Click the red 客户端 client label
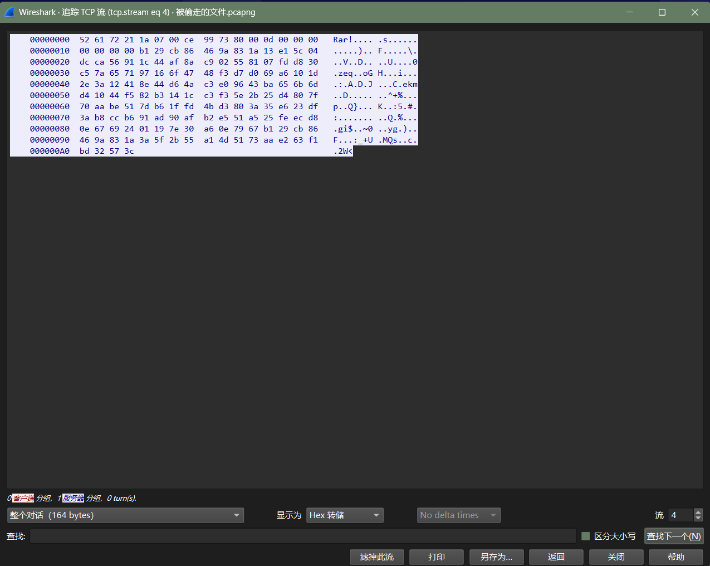 [23, 498]
